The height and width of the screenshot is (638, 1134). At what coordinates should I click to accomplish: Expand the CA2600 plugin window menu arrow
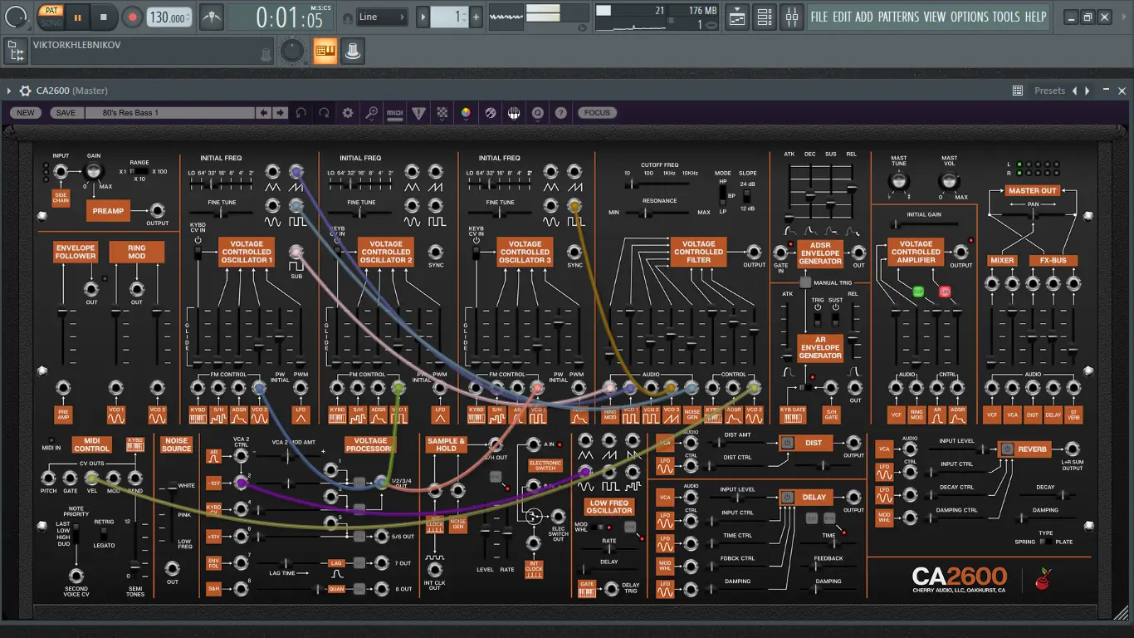[10, 91]
